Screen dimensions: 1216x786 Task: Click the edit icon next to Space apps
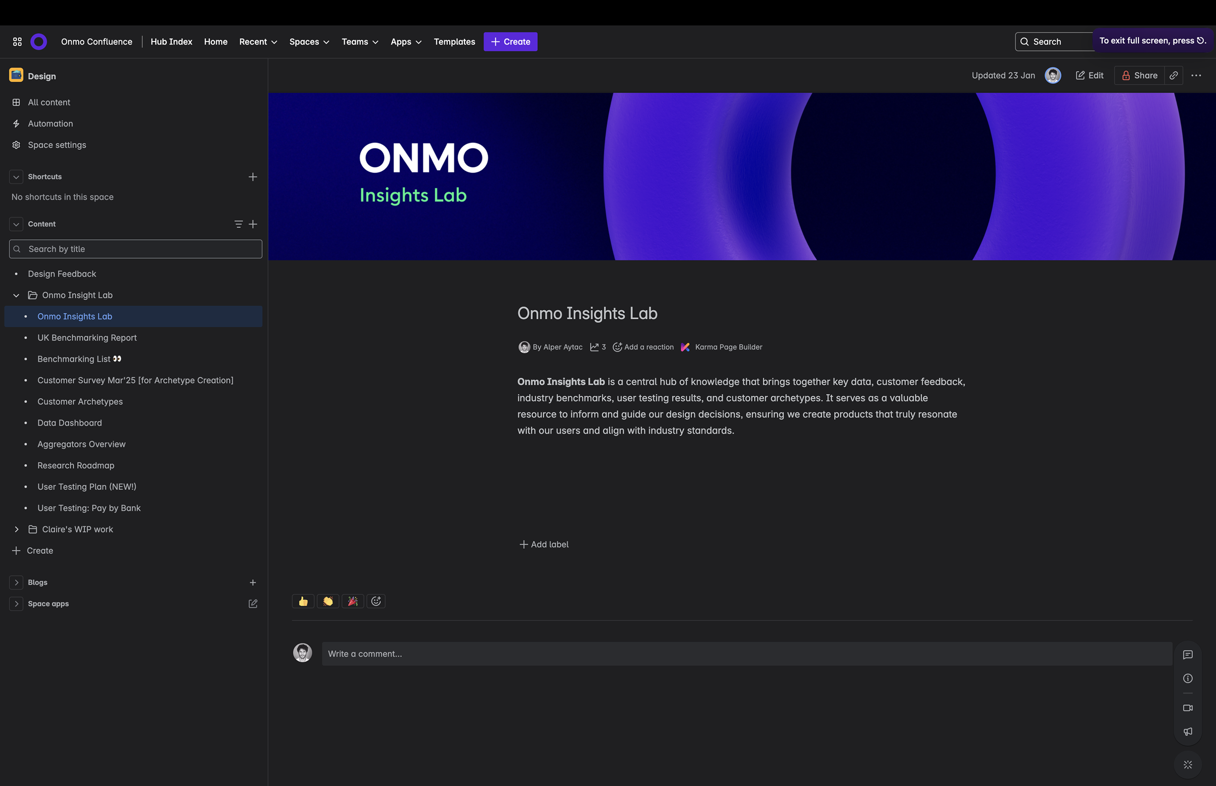(x=253, y=604)
